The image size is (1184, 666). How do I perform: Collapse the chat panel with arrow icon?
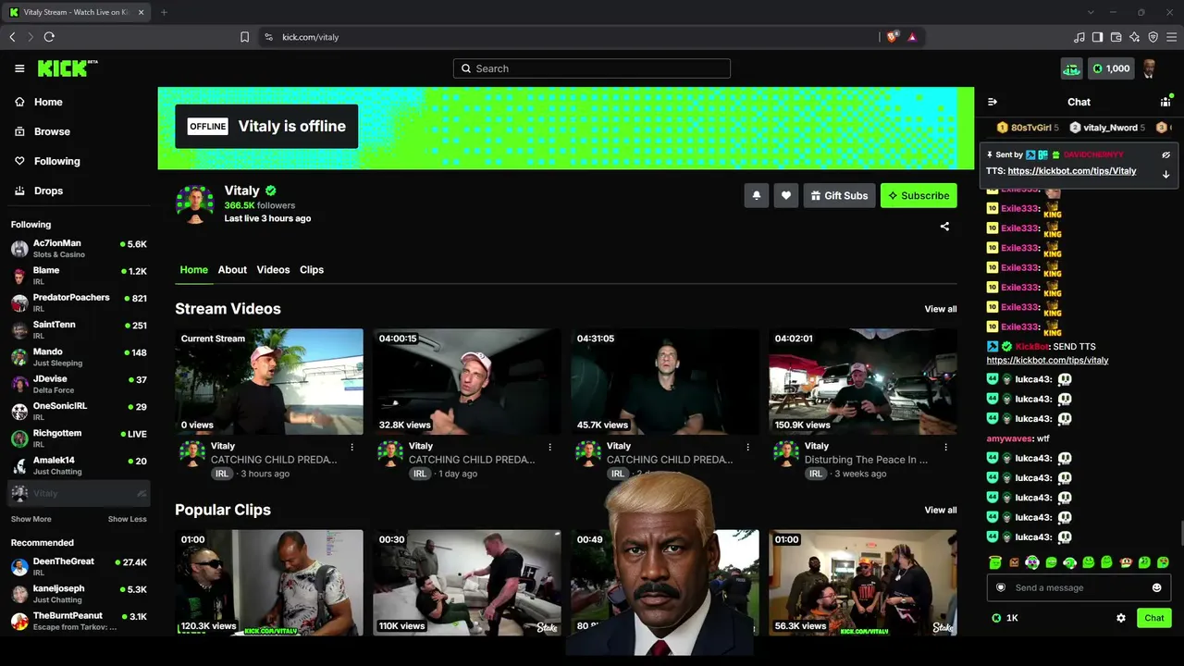click(x=993, y=102)
